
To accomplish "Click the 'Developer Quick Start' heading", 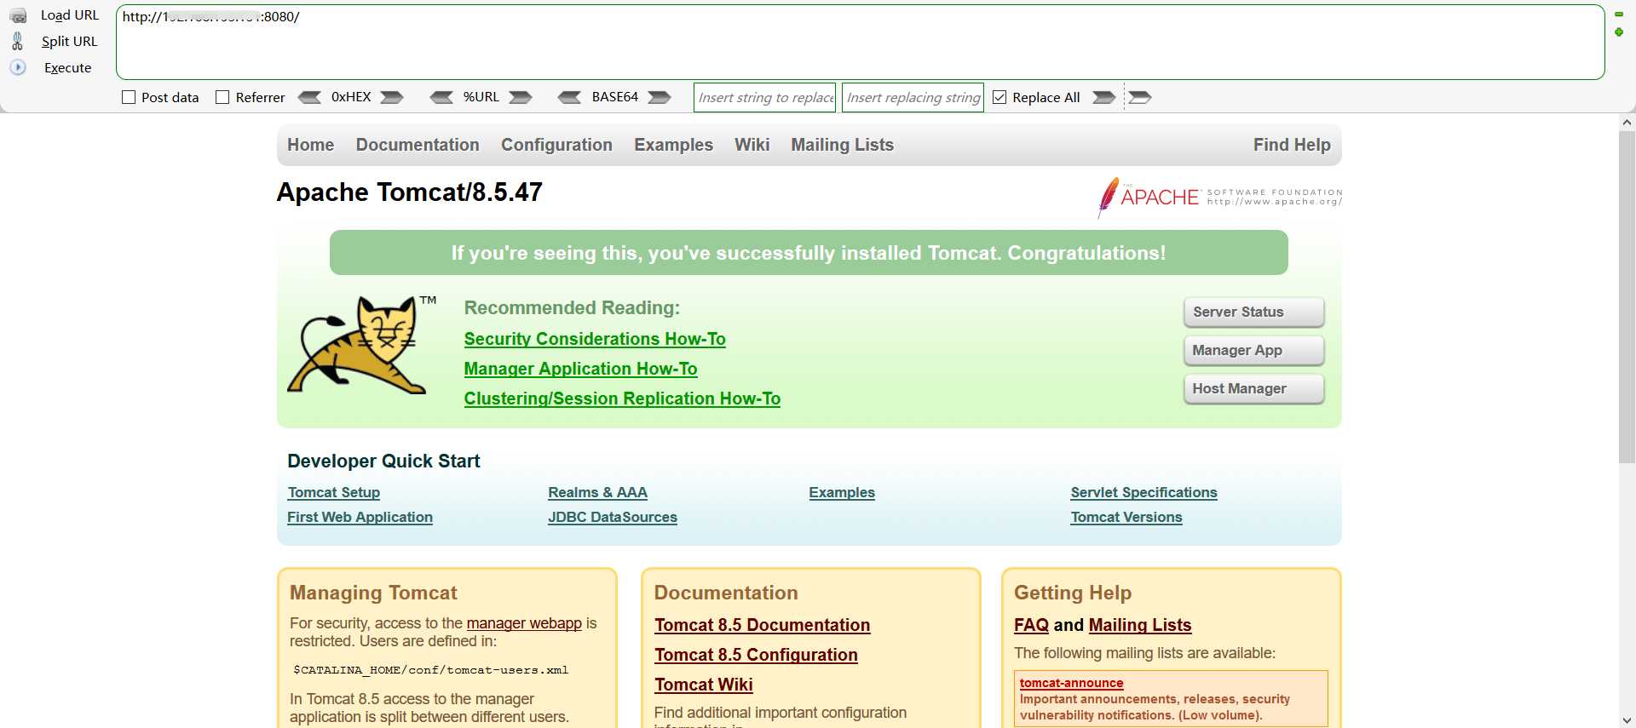I will [383, 461].
